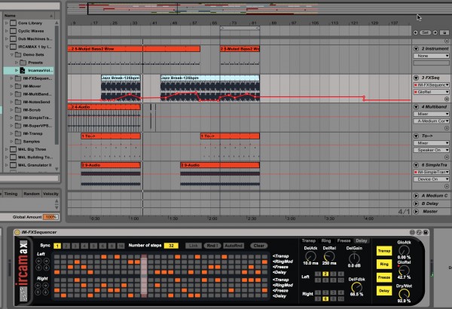Viewport: 452px width, 309px height.
Task: Click the save preset disk icon
Action: click(x=426, y=232)
